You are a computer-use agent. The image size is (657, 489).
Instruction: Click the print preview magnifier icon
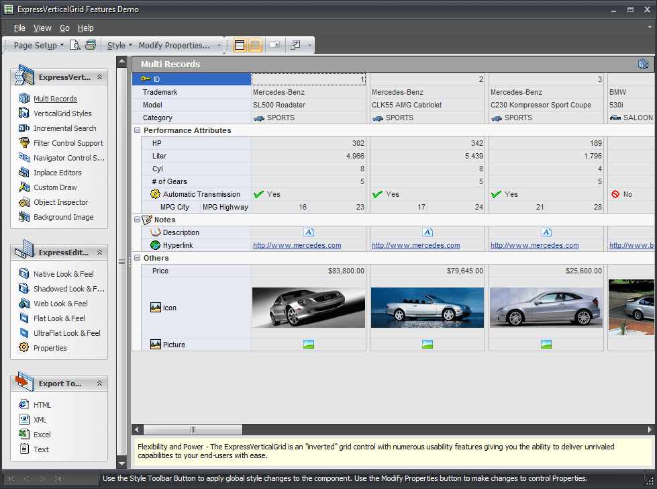75,45
